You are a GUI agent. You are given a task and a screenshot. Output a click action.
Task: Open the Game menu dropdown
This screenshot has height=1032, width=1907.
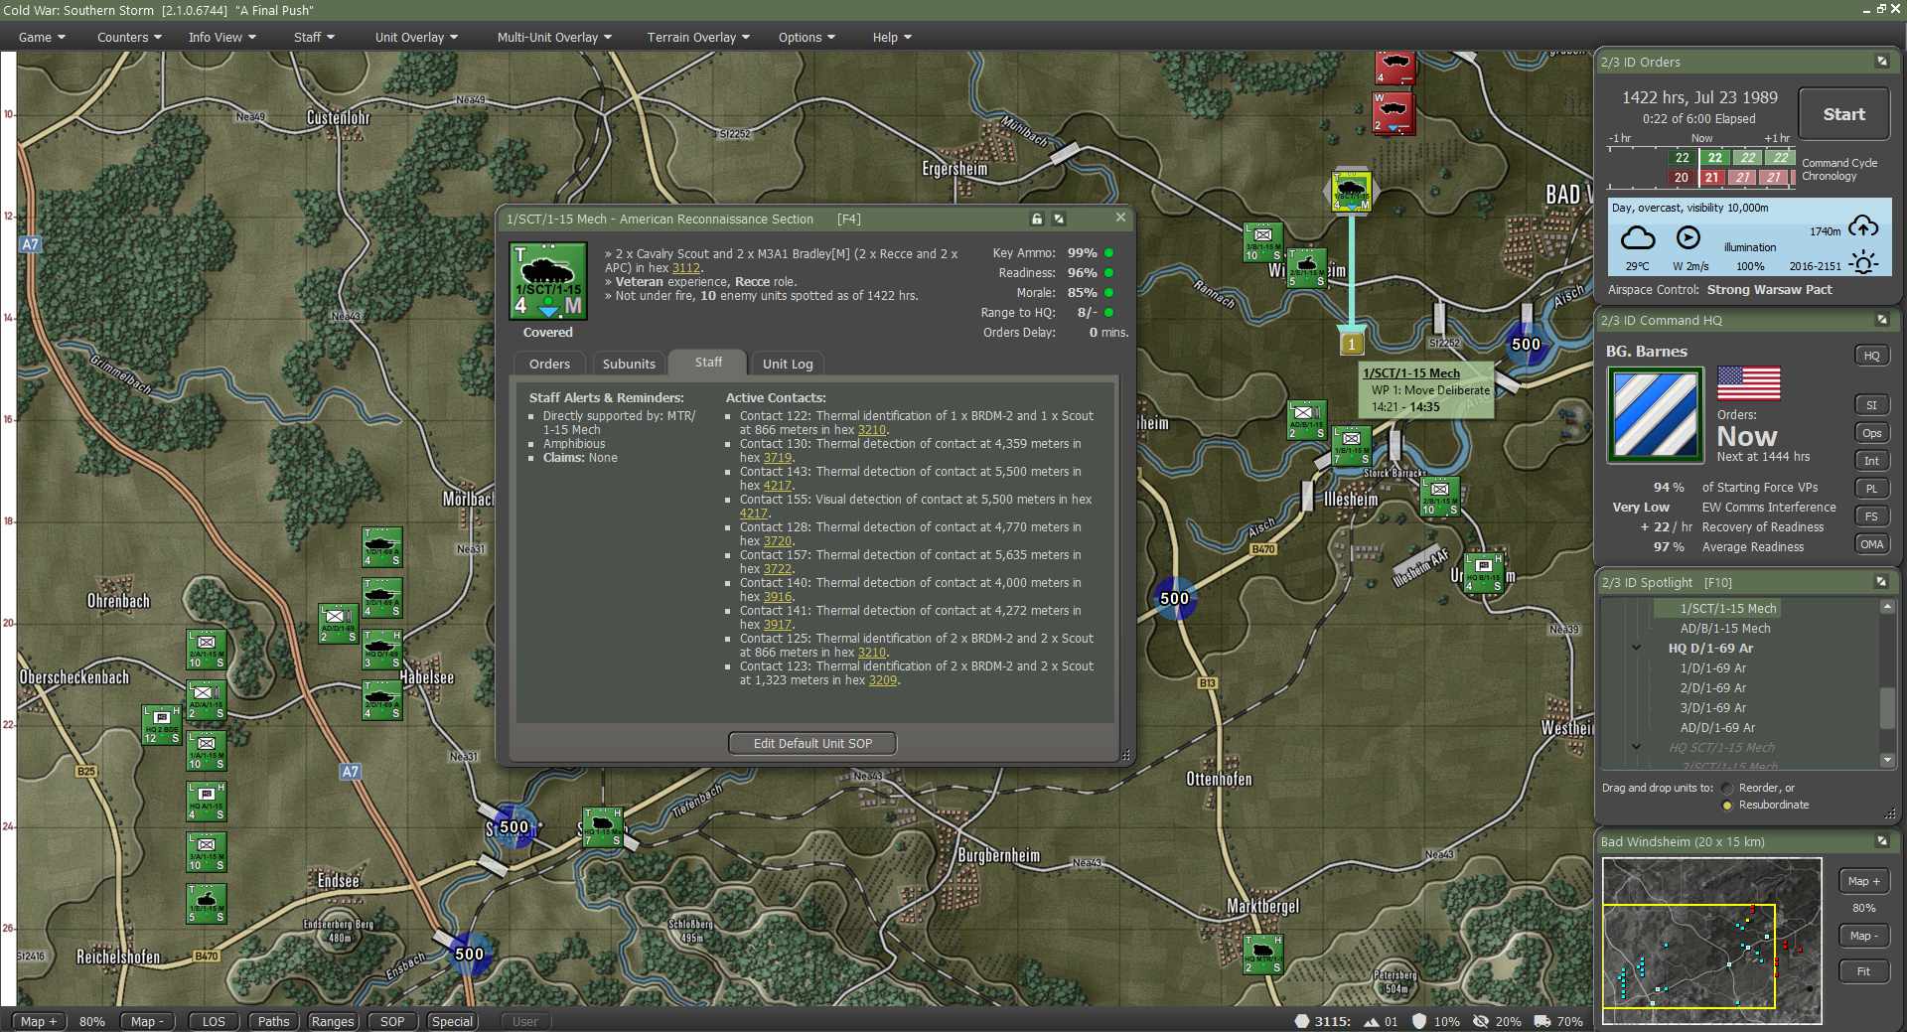(42, 37)
